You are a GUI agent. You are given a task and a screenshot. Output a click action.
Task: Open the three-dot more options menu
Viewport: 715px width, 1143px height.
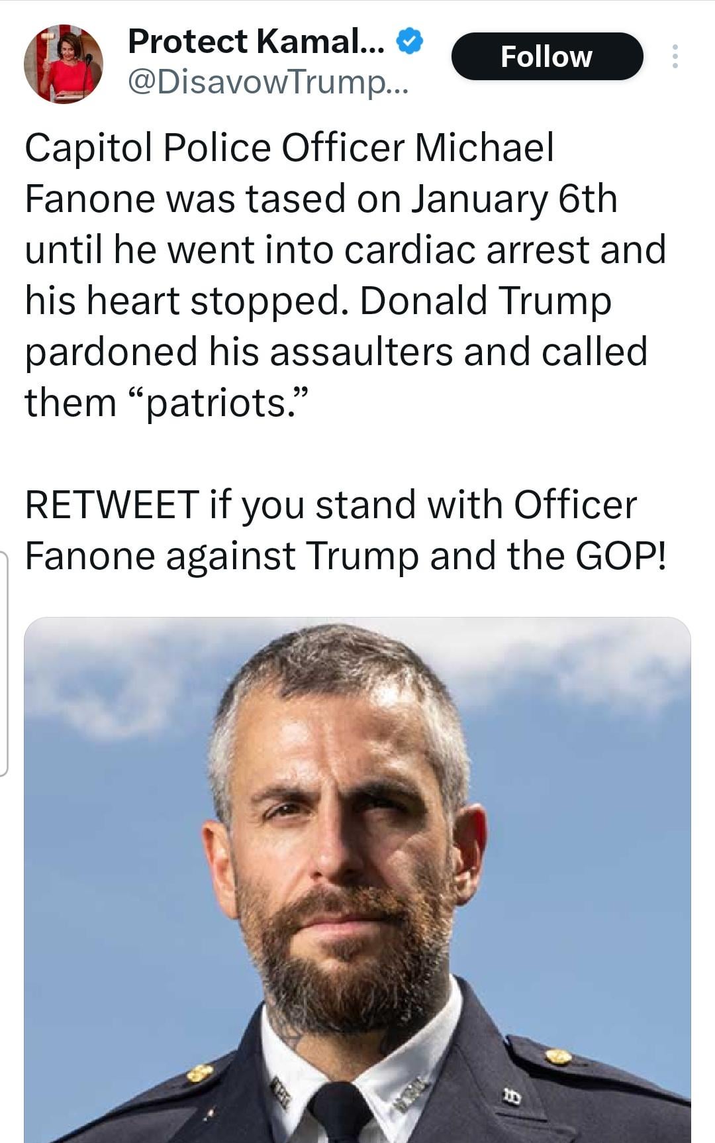pos(675,56)
